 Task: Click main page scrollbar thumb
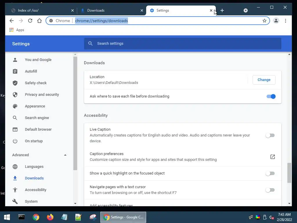tap(289, 173)
